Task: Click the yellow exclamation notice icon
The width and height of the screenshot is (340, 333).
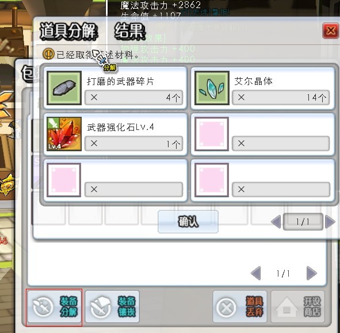Action: 48,54
